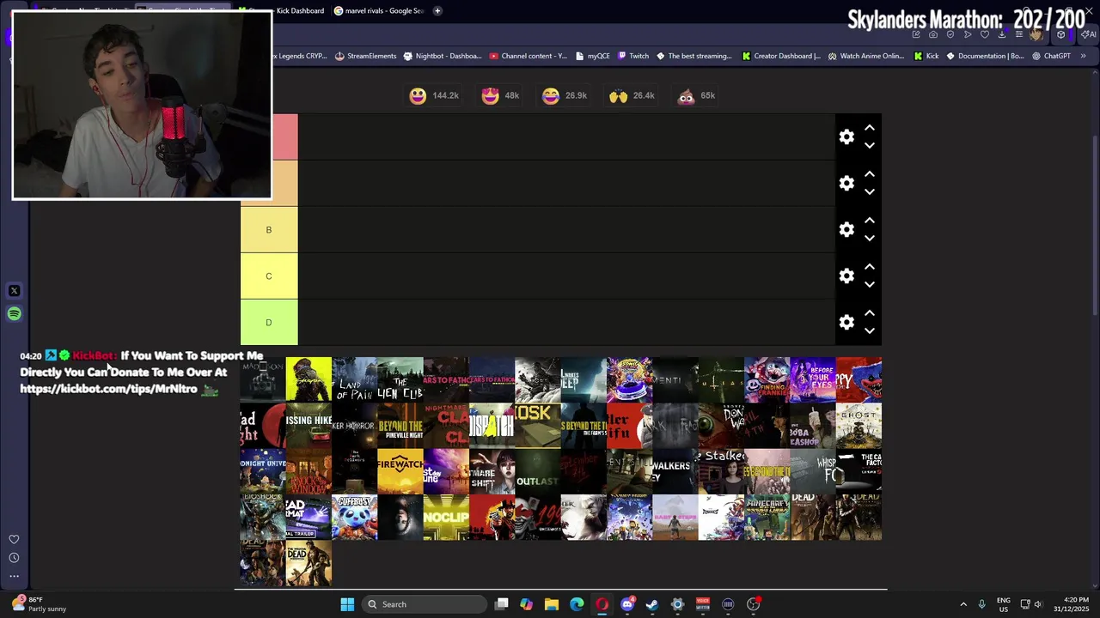Open Steam from the taskbar

[x=652, y=604]
